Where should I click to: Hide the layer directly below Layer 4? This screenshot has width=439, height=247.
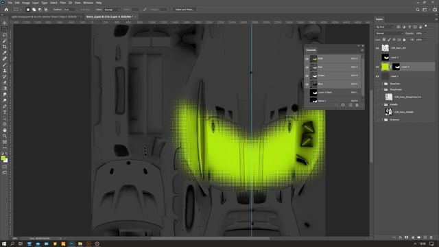[x=377, y=76]
